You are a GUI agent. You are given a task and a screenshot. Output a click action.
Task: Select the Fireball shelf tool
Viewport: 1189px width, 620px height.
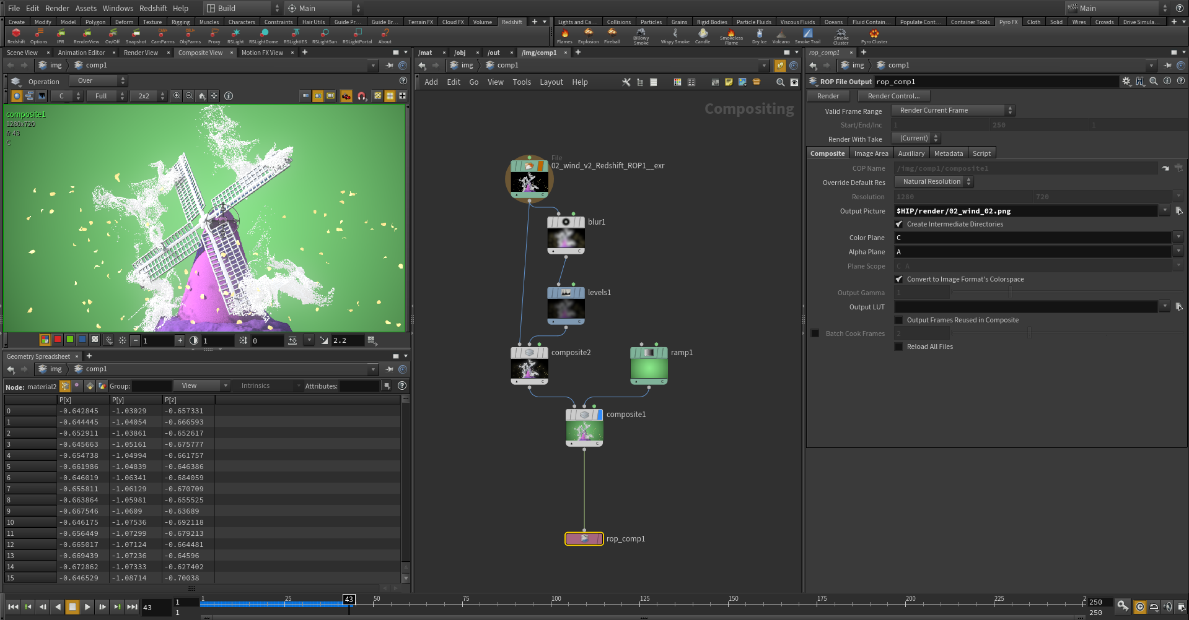tap(612, 36)
